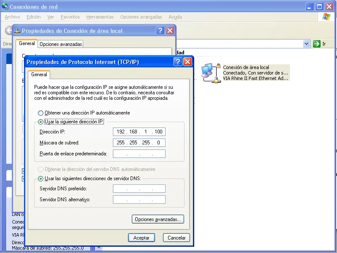The height and width of the screenshot is (253, 337).
Task: Maximize the Conexiones de red window
Action: [319, 7]
